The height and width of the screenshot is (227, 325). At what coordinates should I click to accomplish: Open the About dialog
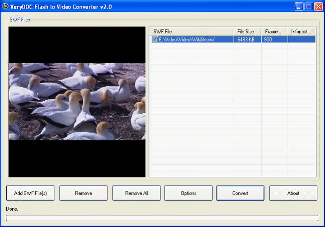(x=293, y=193)
